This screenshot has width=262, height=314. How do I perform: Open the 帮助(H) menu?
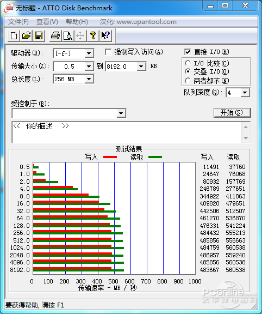(x=77, y=22)
